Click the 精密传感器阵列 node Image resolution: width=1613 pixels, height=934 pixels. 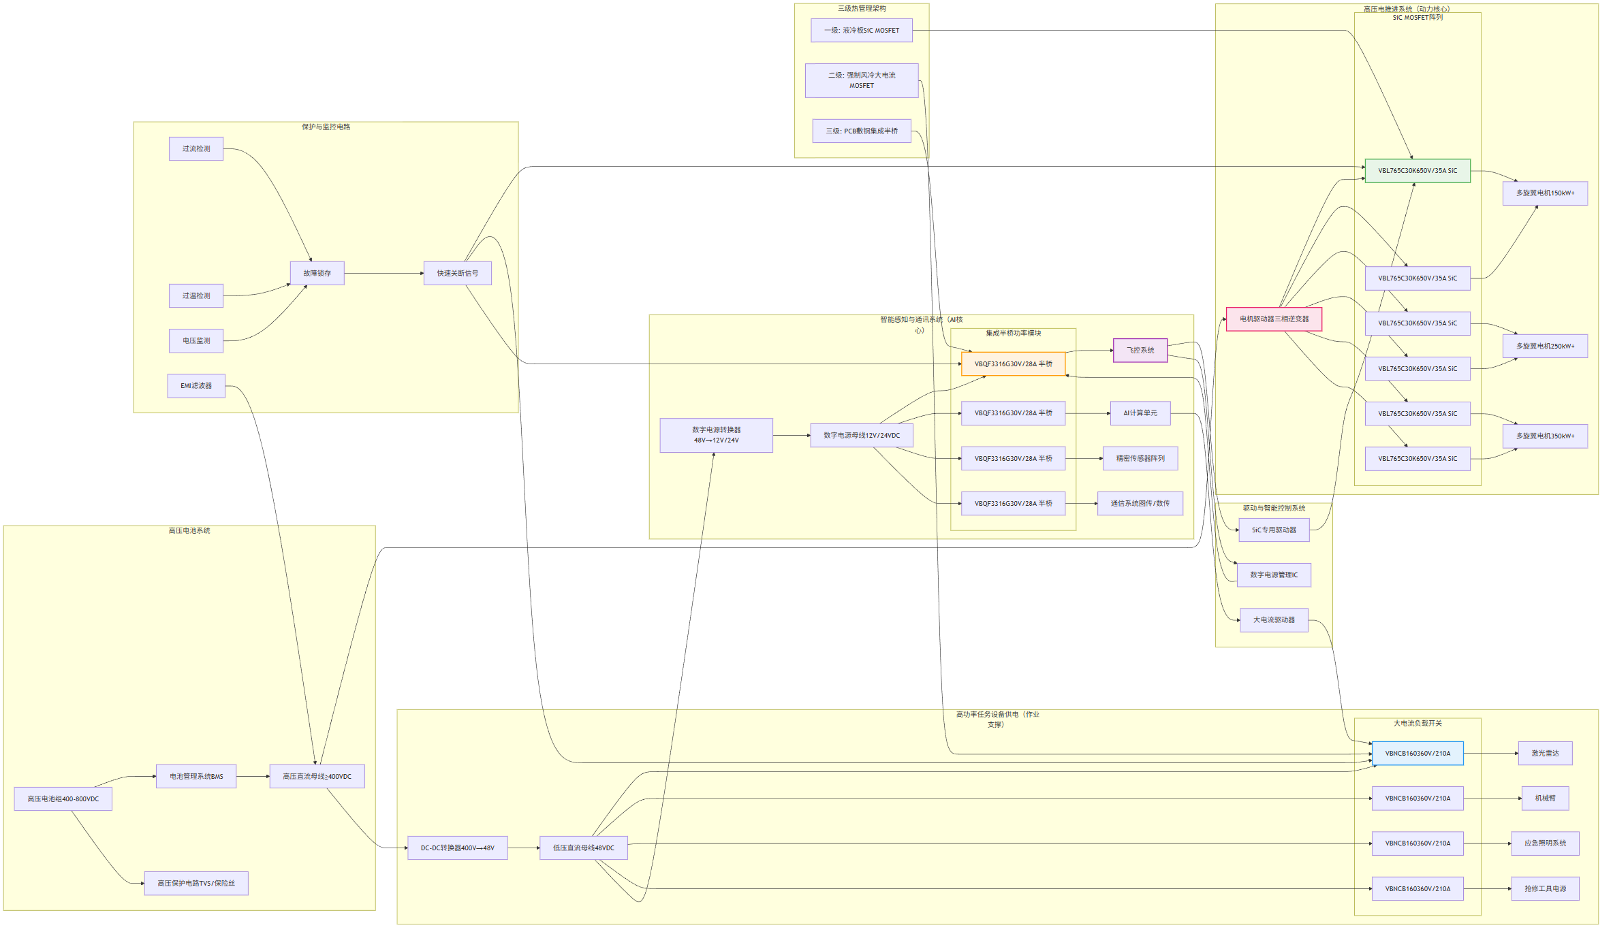point(1140,459)
